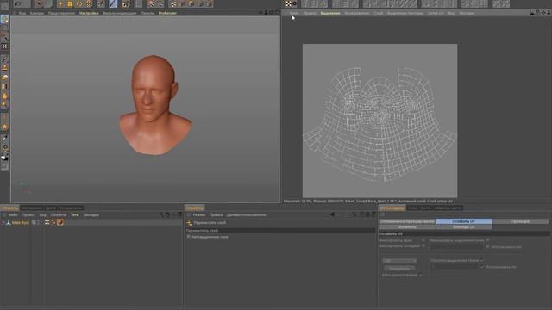This screenshot has height=310, width=552.
Task: Toggle the Фиксировать соседей checkbox
Action: click(423, 246)
